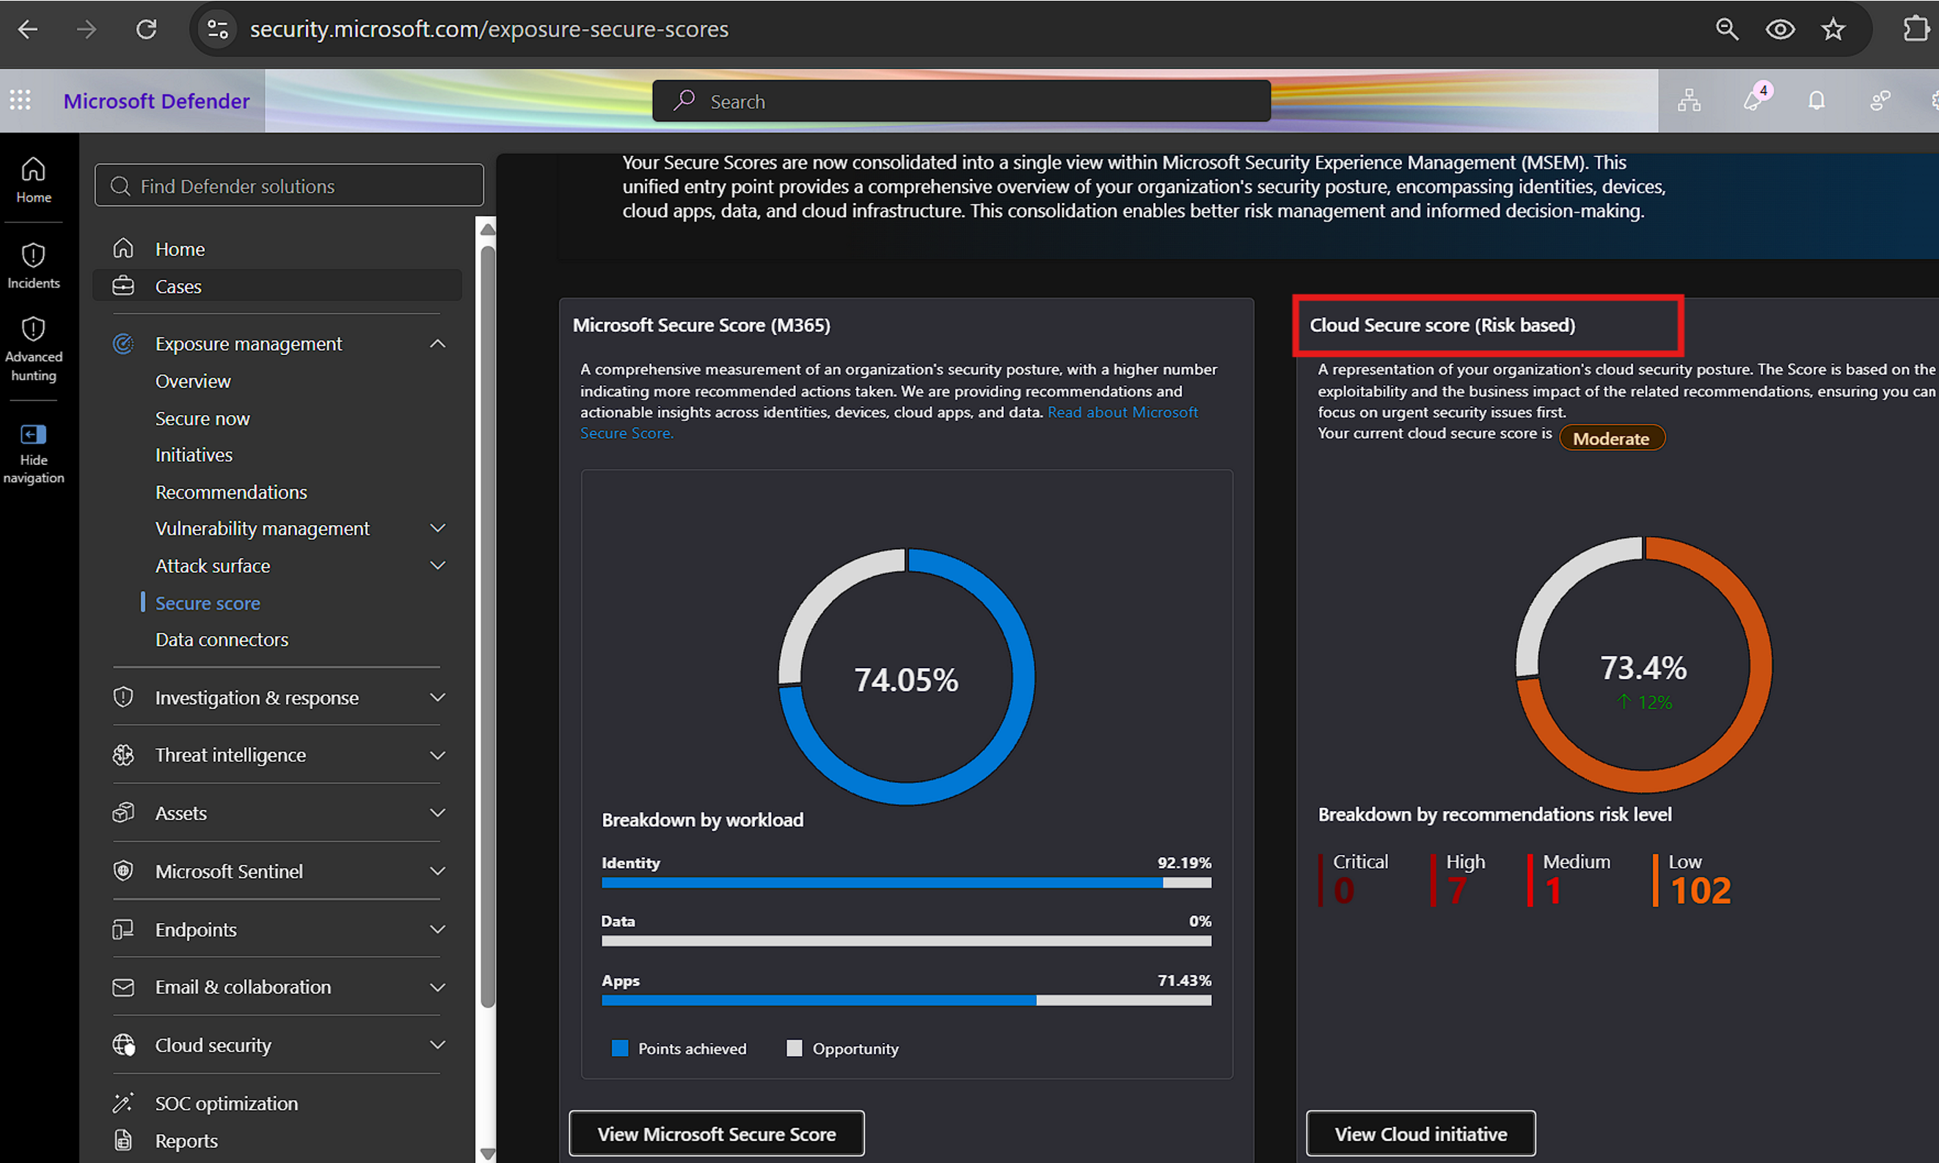Click the Microsoft Sentinel shield icon

123,870
